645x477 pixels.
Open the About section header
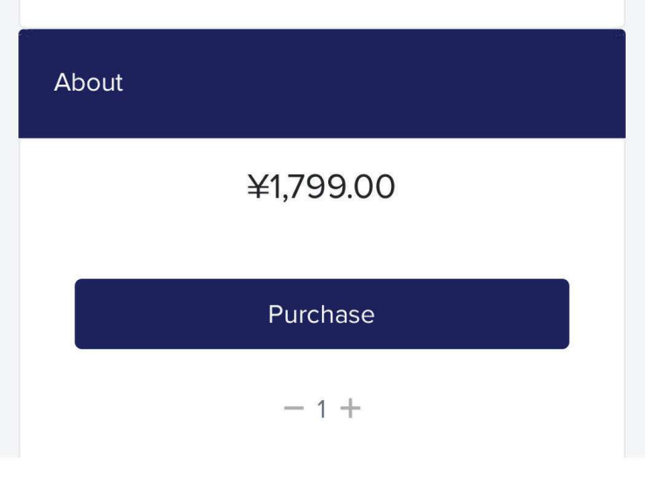pos(321,84)
